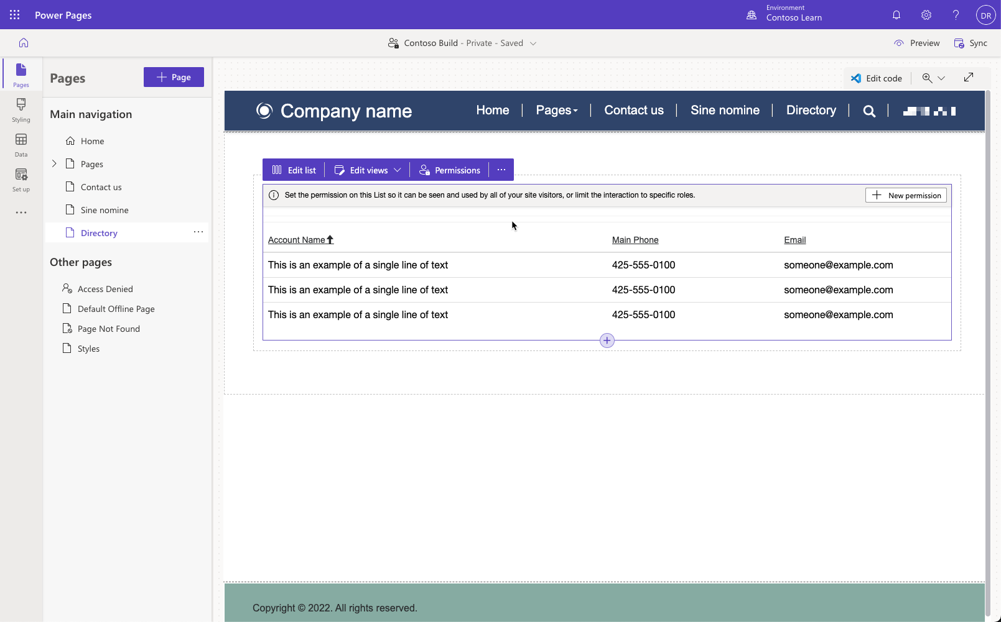Open the search icon in the site header

(868, 111)
